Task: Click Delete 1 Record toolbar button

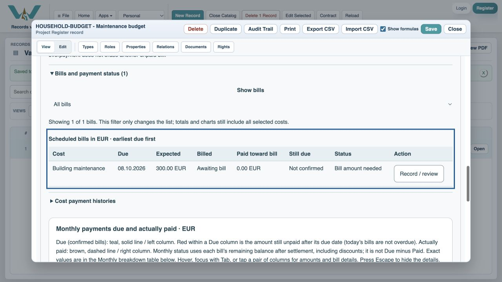Action: coord(261,16)
